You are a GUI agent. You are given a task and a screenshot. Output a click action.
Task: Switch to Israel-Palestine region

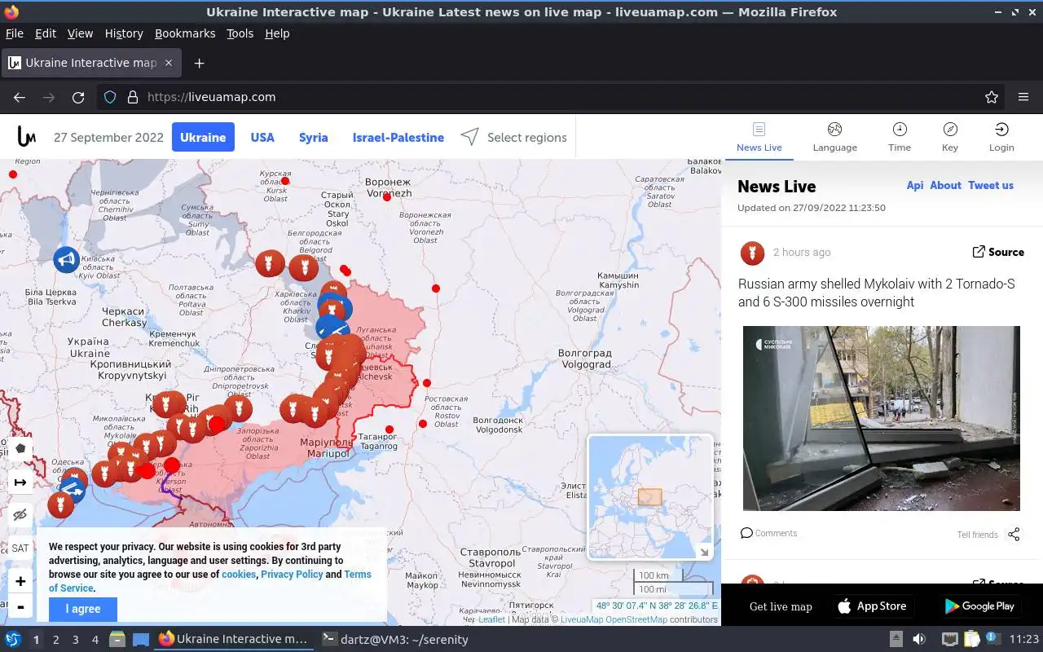click(x=398, y=137)
